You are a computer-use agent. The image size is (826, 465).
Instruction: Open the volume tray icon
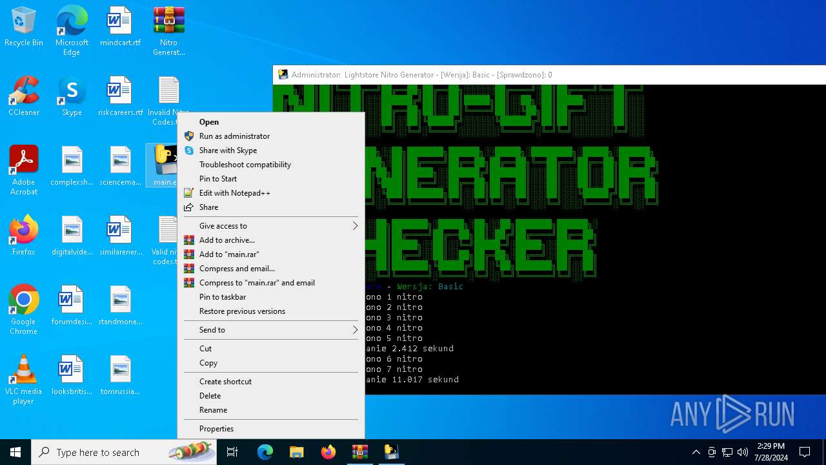click(743, 452)
